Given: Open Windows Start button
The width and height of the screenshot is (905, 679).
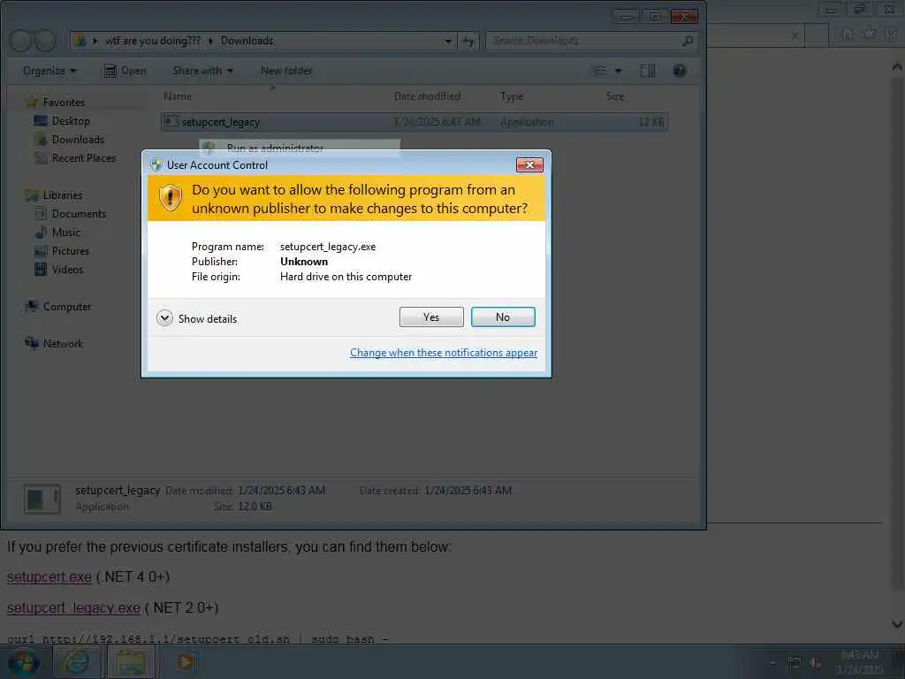Looking at the screenshot, I should click(22, 662).
